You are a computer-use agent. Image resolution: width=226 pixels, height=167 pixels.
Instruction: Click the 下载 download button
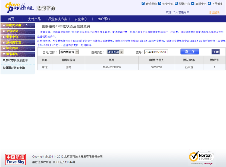click(x=215, y=52)
